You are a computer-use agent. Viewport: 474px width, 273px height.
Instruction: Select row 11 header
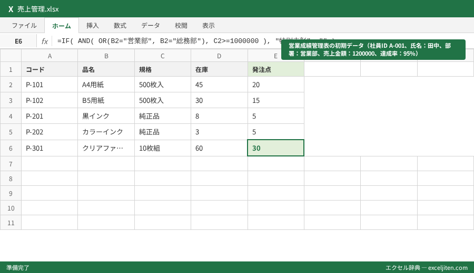coord(11,223)
